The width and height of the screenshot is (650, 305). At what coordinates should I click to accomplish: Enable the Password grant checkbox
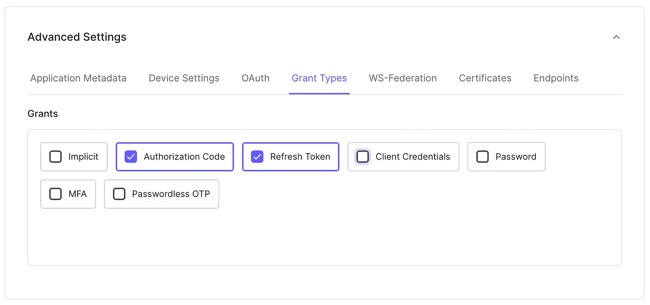click(x=482, y=157)
